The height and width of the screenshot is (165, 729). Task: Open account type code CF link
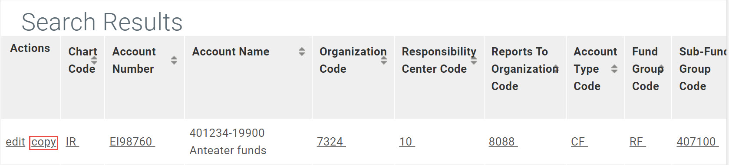coord(579,142)
